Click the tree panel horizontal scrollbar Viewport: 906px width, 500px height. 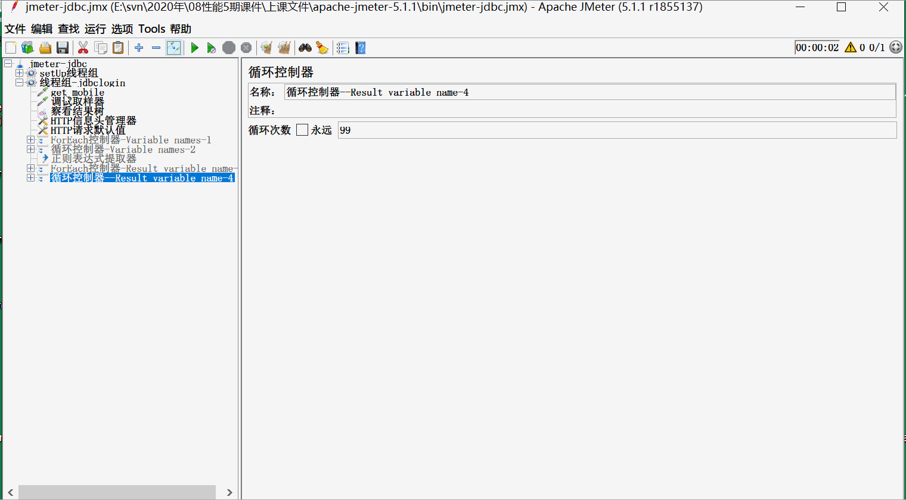(117, 492)
